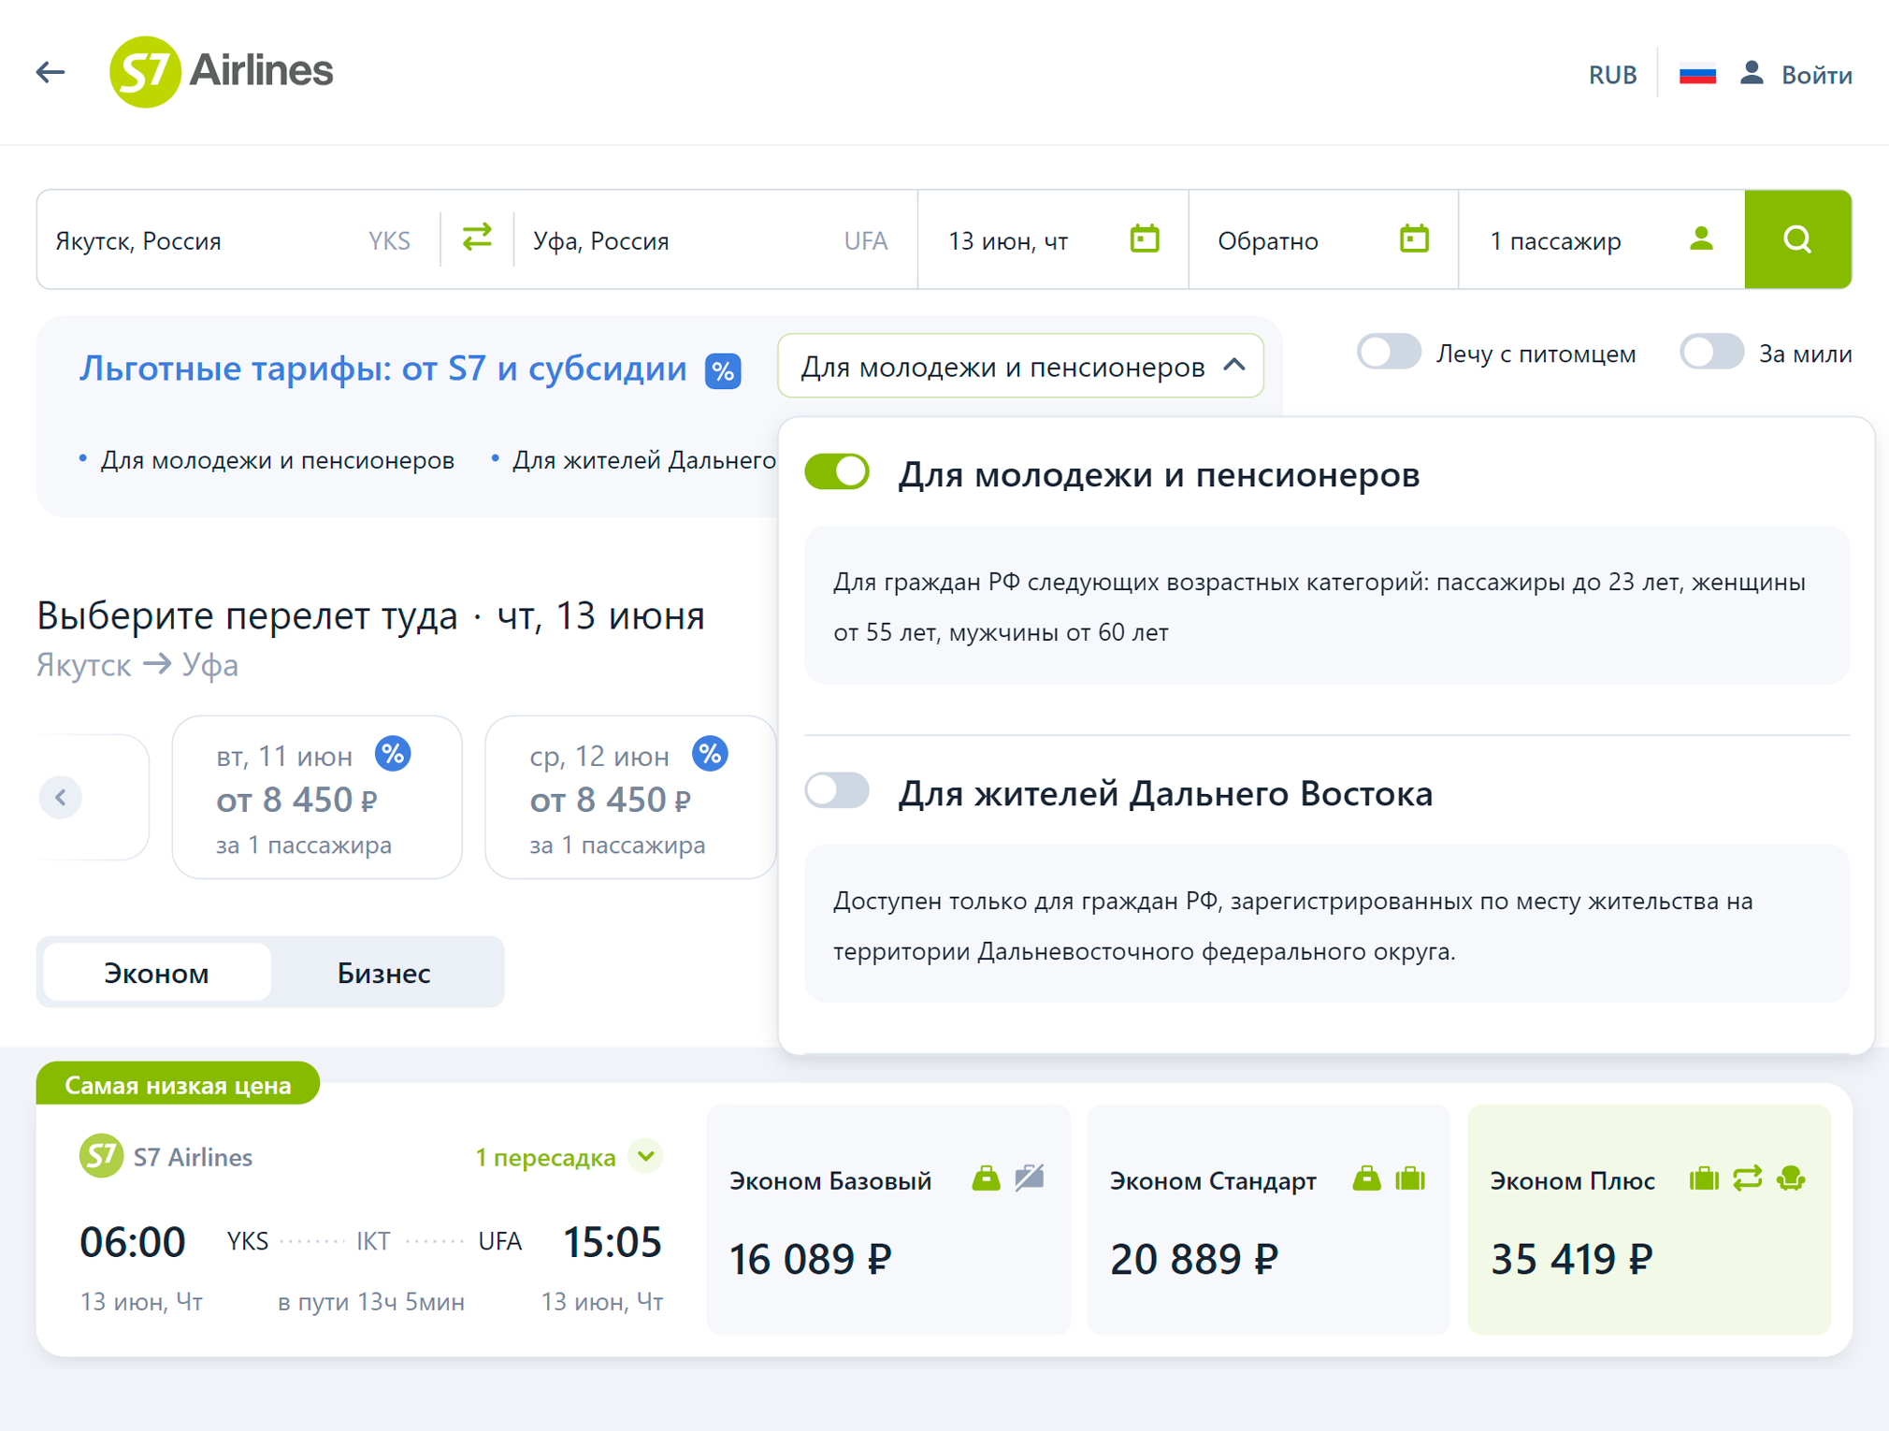Swap origin and destination cities
This screenshot has height=1431, width=1889.
point(477,238)
